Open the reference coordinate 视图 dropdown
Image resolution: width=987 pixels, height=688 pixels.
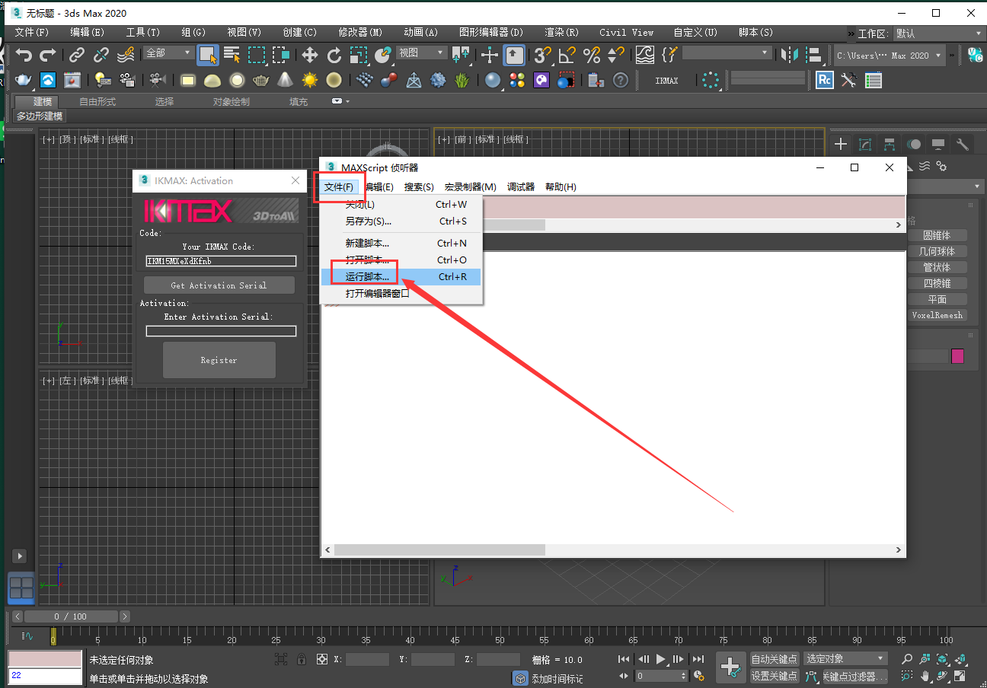coord(422,53)
